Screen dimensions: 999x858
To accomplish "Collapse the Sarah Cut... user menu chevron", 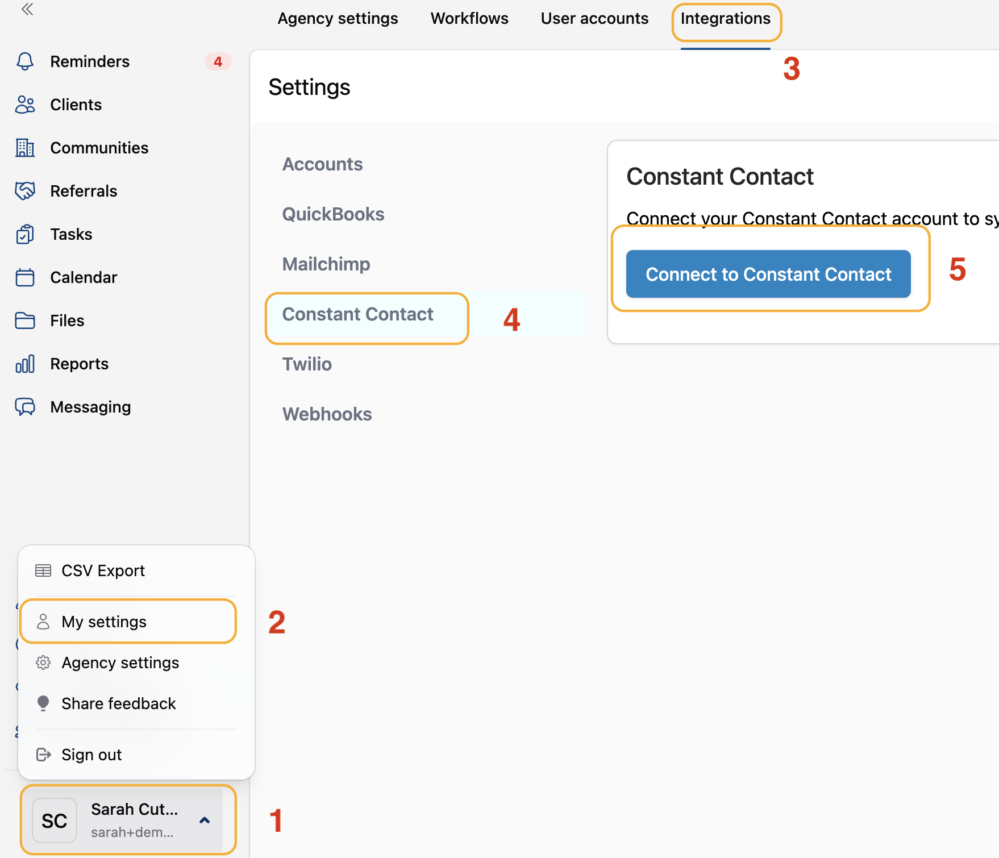I will [x=205, y=820].
